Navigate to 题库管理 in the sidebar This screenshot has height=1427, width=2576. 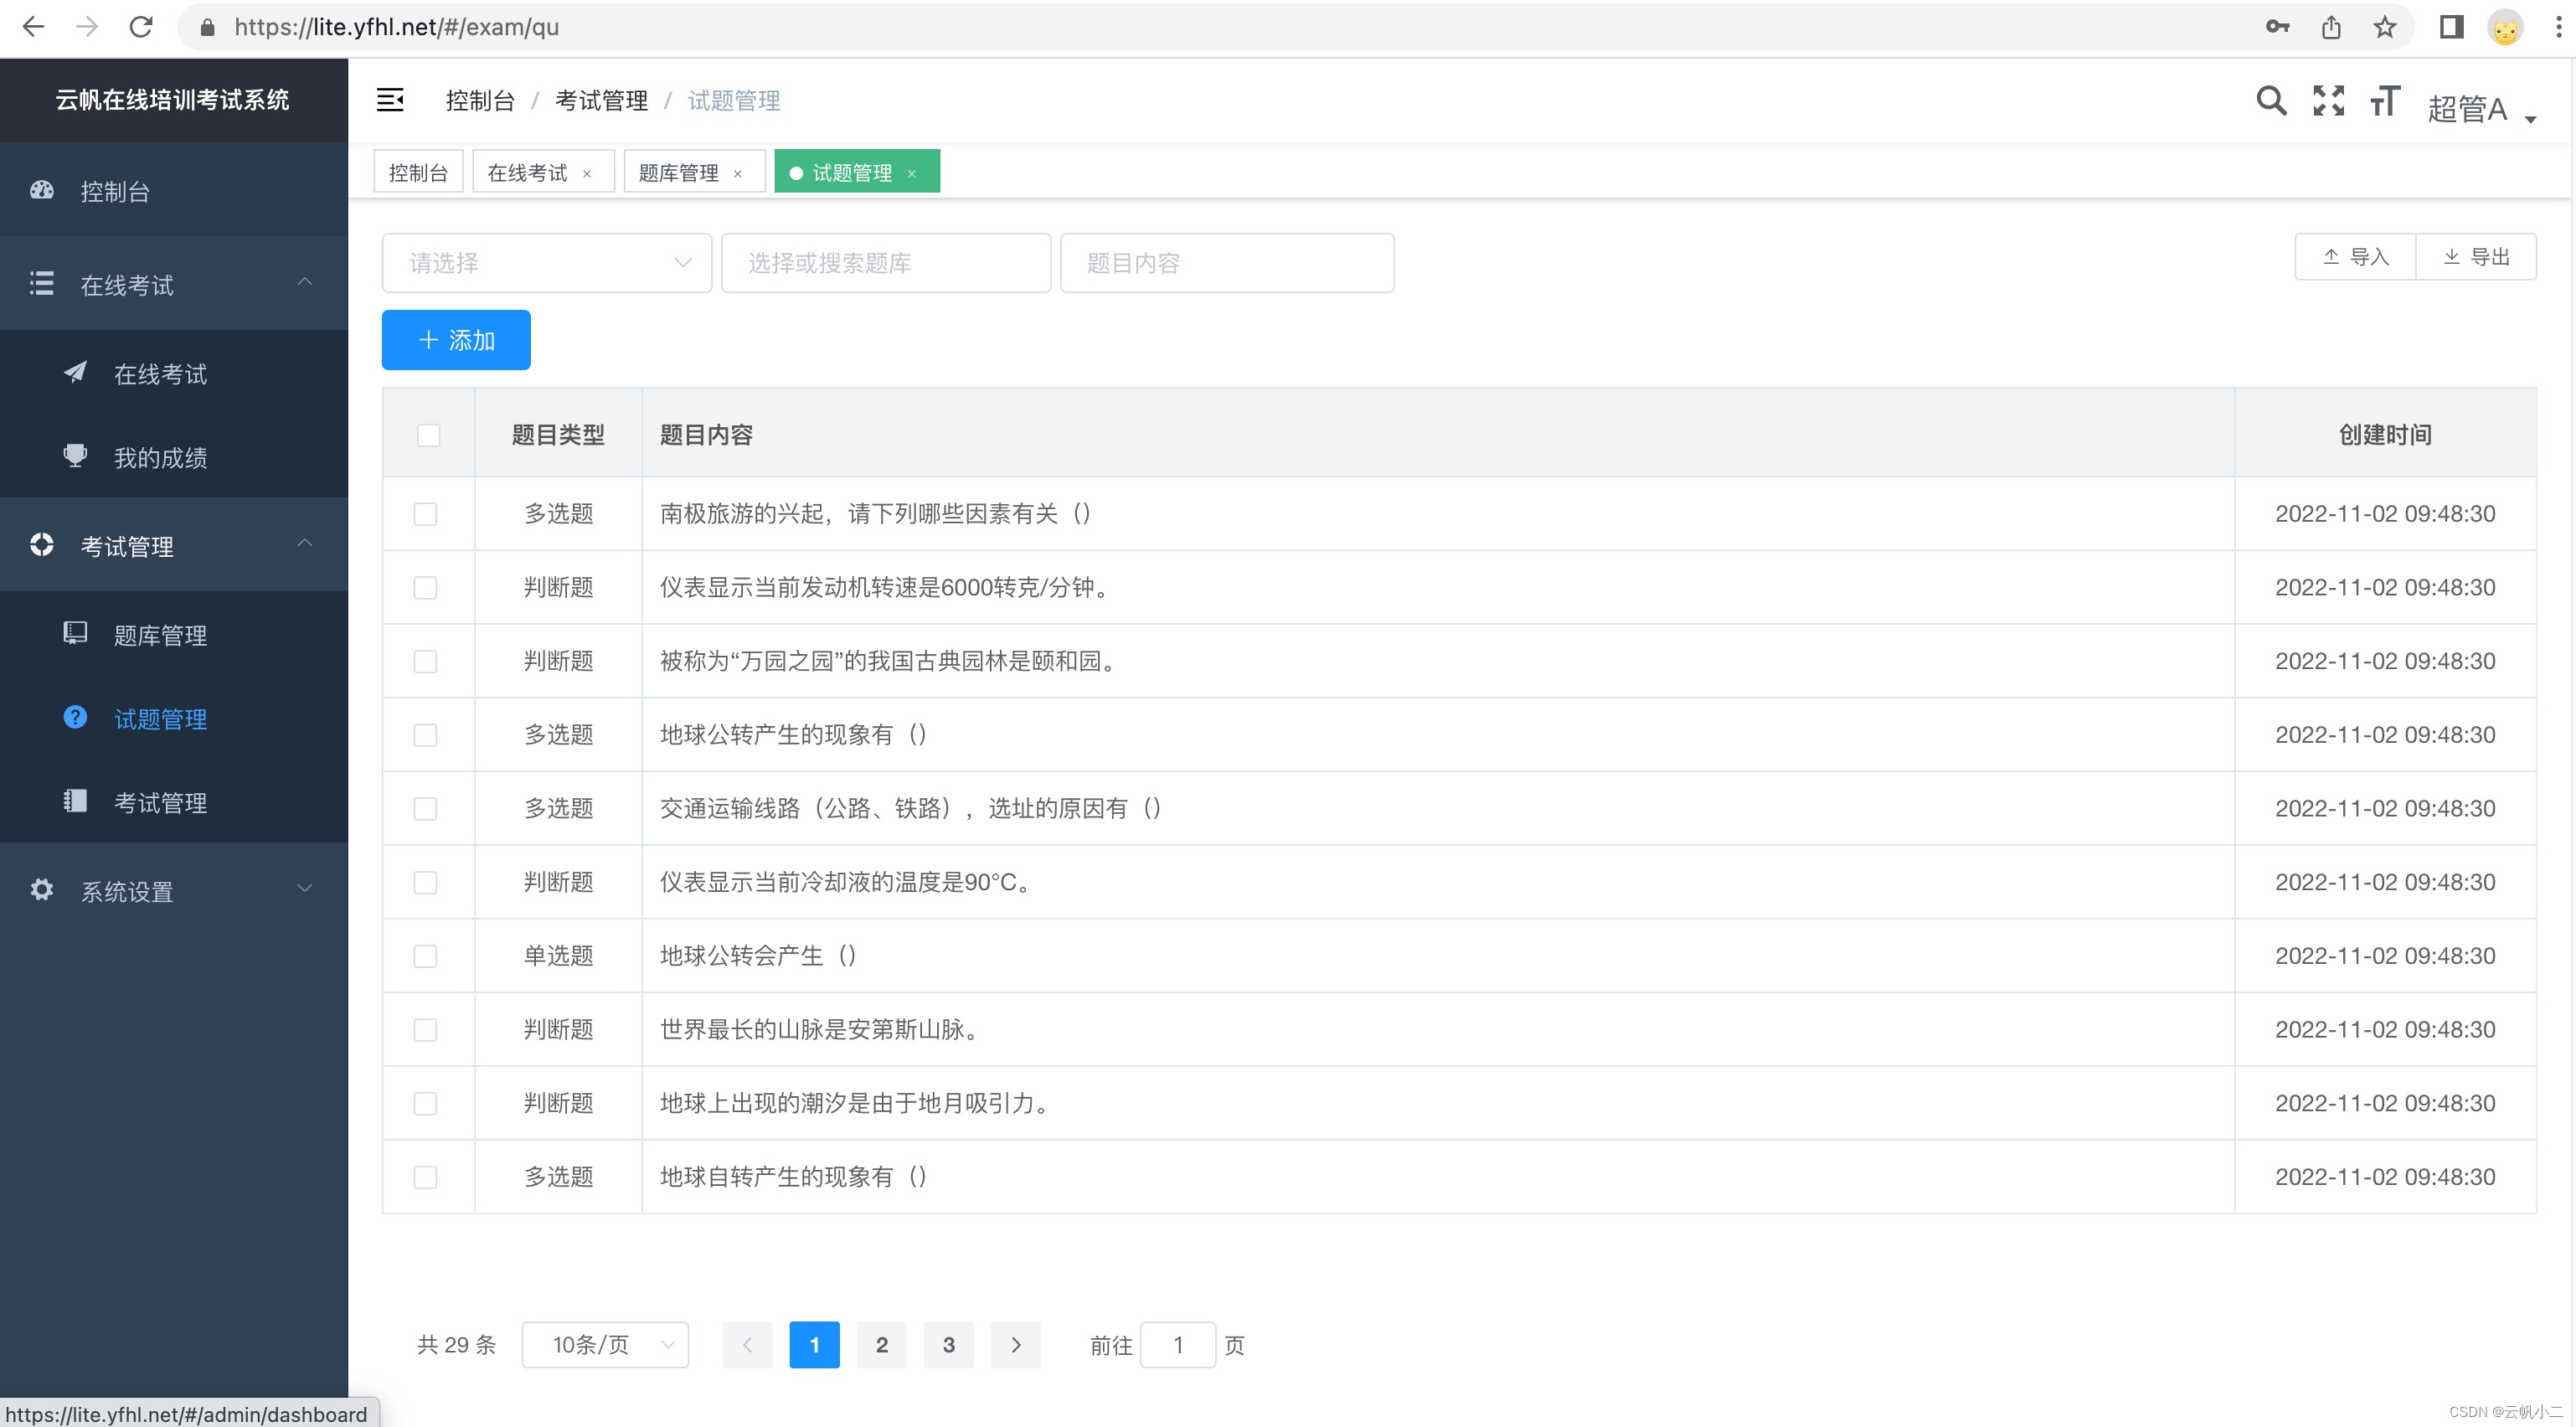tap(161, 635)
